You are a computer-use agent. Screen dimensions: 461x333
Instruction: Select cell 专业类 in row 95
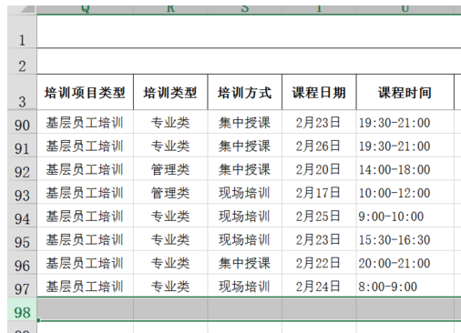click(x=170, y=238)
